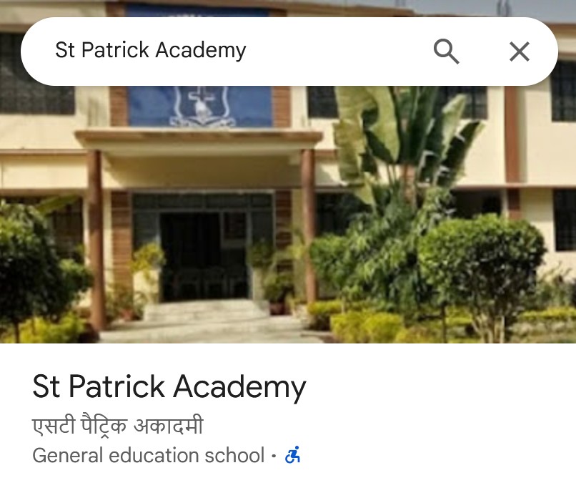Screen dimensions: 576x488
Task: Dismiss the search query with the close icon
Action: pyautogui.click(x=520, y=51)
